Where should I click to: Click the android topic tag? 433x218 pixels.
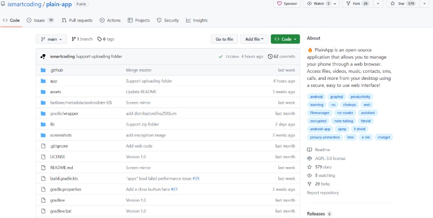click(316, 97)
